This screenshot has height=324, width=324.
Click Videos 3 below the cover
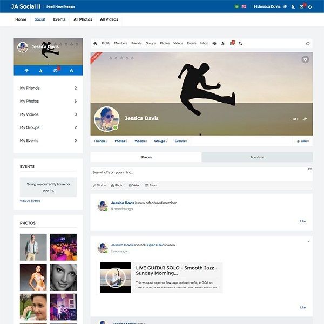140,141
